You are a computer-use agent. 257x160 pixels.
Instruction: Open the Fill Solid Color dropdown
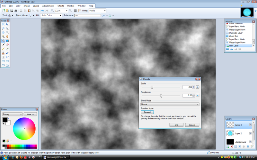60,15
